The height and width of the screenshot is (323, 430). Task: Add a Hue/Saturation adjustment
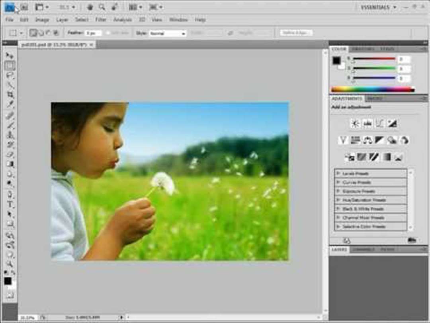(355, 140)
